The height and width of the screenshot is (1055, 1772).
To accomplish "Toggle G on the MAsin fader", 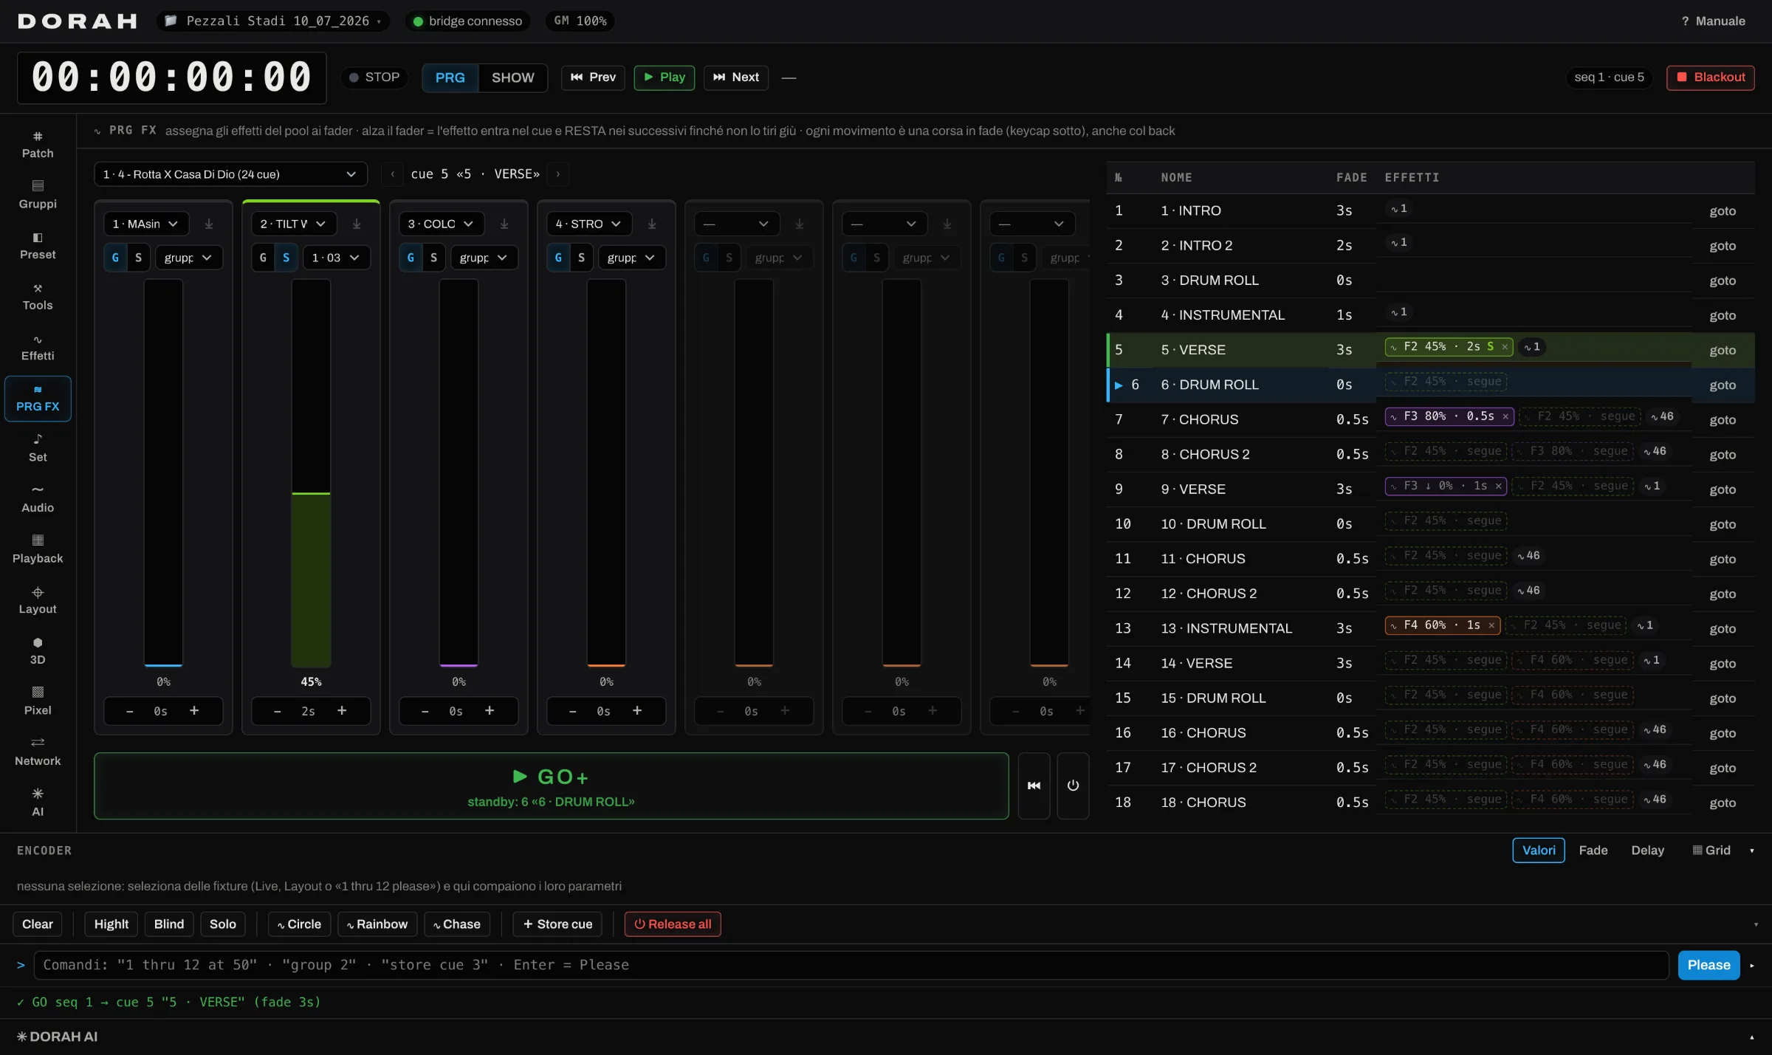I will pyautogui.click(x=115, y=258).
